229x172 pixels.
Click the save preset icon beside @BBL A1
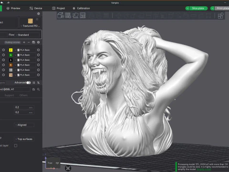pyautogui.click(x=33, y=89)
